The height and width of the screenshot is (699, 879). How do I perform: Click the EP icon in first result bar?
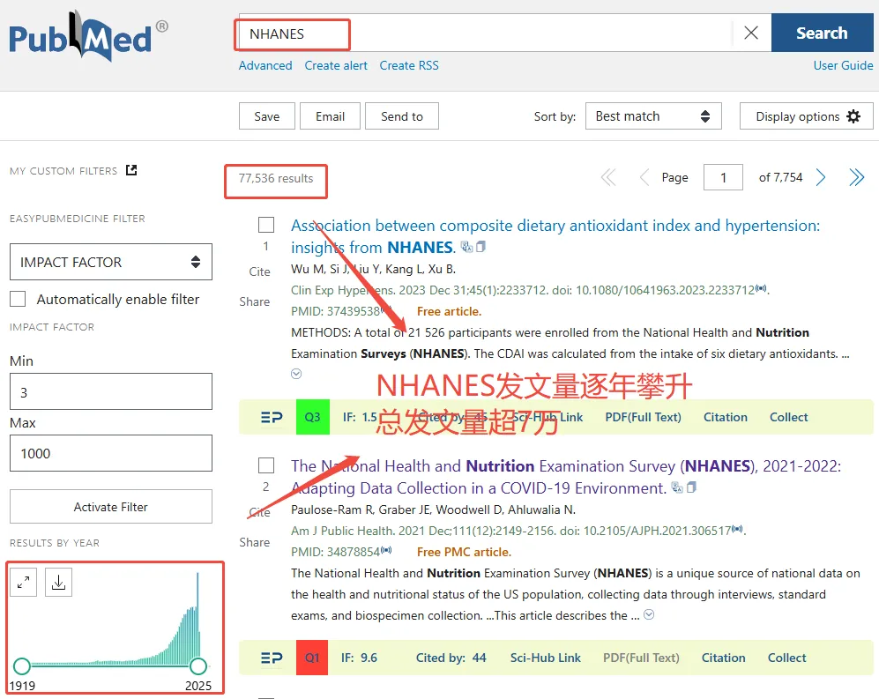272,417
